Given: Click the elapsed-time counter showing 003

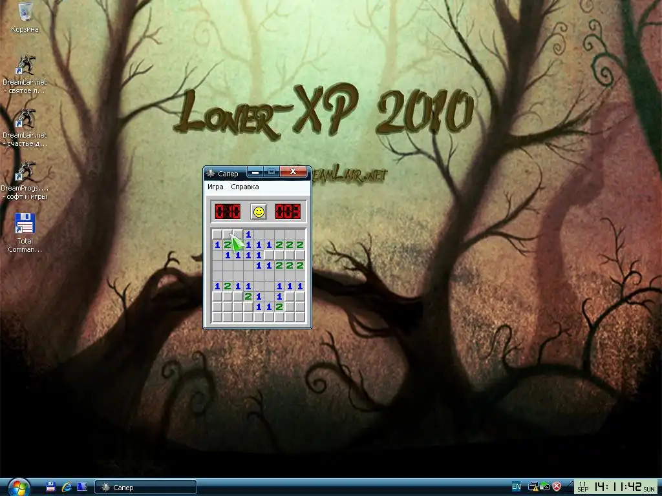Looking at the screenshot, I should click(288, 212).
